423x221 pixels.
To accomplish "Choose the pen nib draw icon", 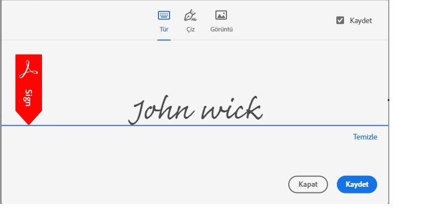I will [190, 15].
